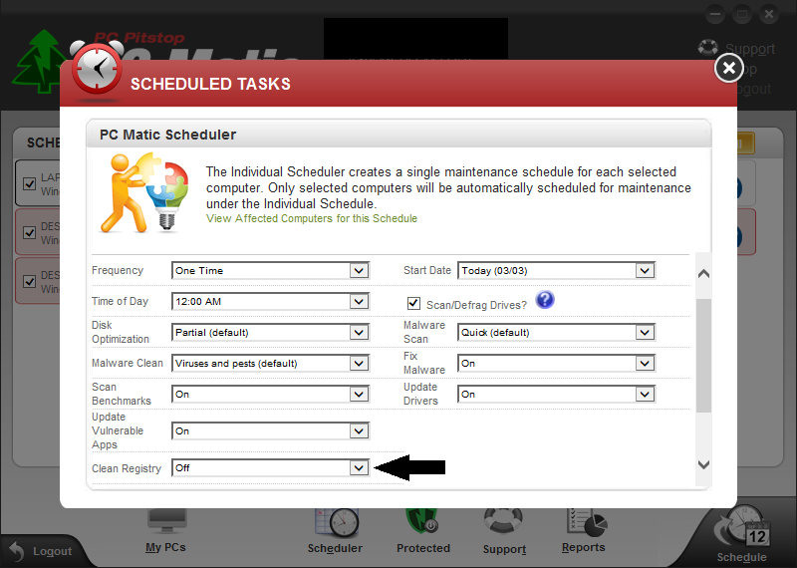797x568 pixels.
Task: Click View Affected Computers for this Schedule
Action: point(312,218)
